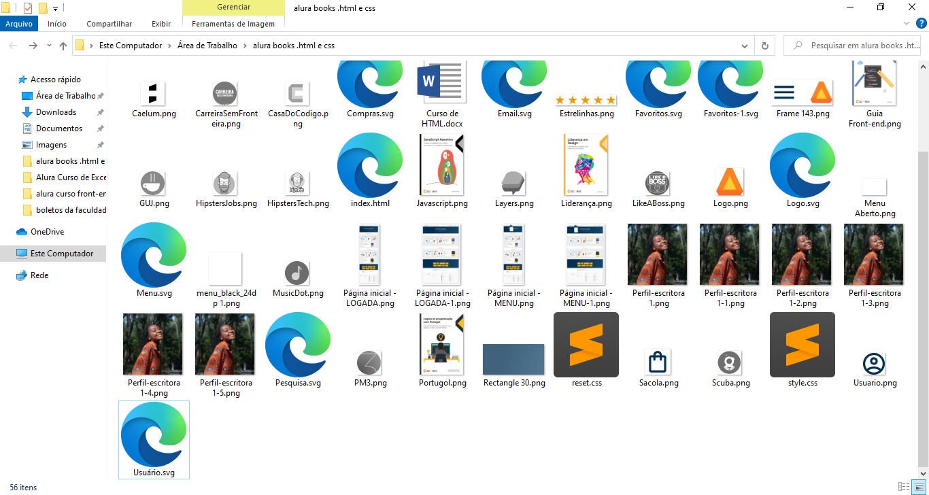Select the Logo.png file

coord(730,182)
